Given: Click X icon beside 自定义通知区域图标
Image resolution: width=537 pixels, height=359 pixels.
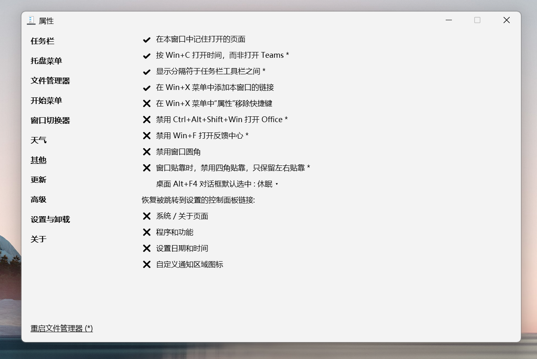Looking at the screenshot, I should point(147,265).
